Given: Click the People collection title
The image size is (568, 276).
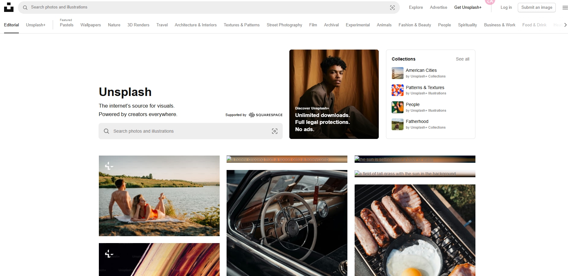Looking at the screenshot, I should (413, 104).
